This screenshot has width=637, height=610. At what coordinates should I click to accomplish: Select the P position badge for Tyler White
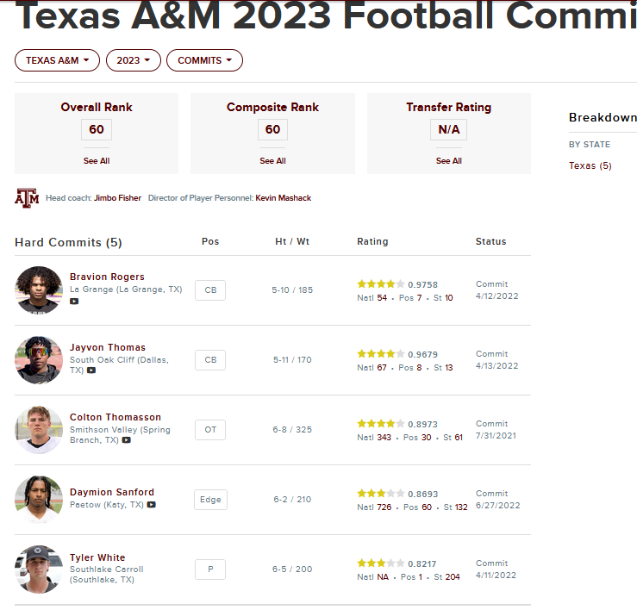(210, 570)
